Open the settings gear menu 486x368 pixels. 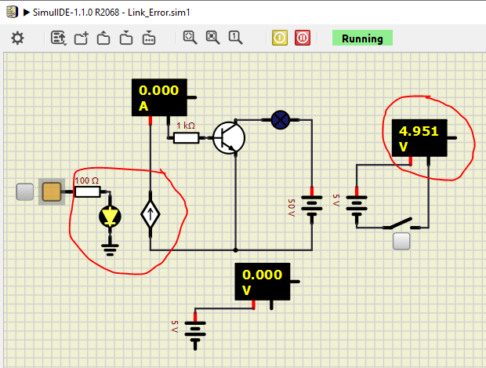click(x=18, y=38)
